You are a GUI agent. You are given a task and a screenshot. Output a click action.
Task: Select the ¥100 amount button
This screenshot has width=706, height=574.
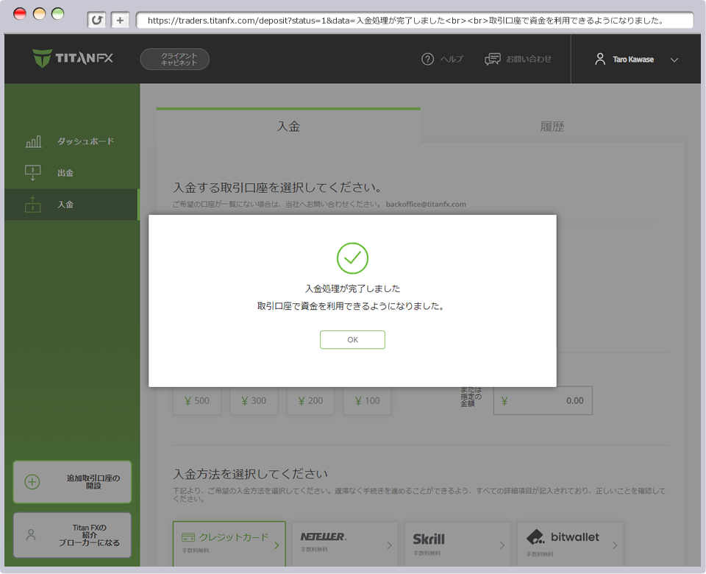pyautogui.click(x=366, y=400)
